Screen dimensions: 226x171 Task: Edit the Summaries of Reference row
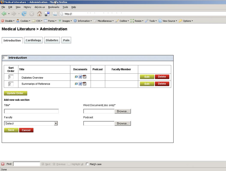pos(147,84)
